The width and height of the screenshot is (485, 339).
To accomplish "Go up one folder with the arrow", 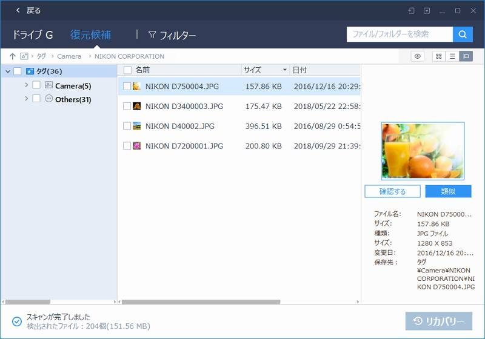I will (12, 56).
